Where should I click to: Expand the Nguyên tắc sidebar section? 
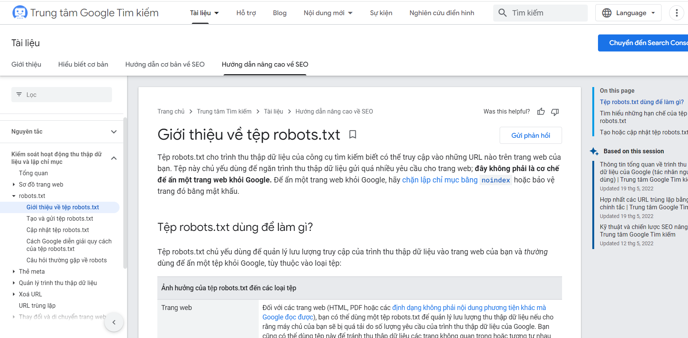coord(114,132)
